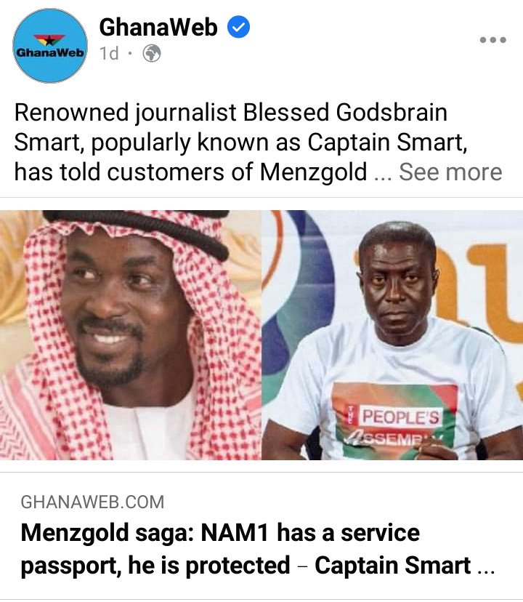Click the GHANAWEB.COM source domain

pos(92,502)
